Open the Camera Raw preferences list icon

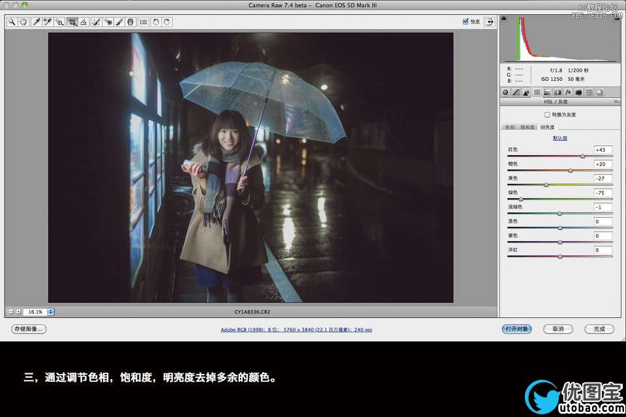tap(143, 22)
